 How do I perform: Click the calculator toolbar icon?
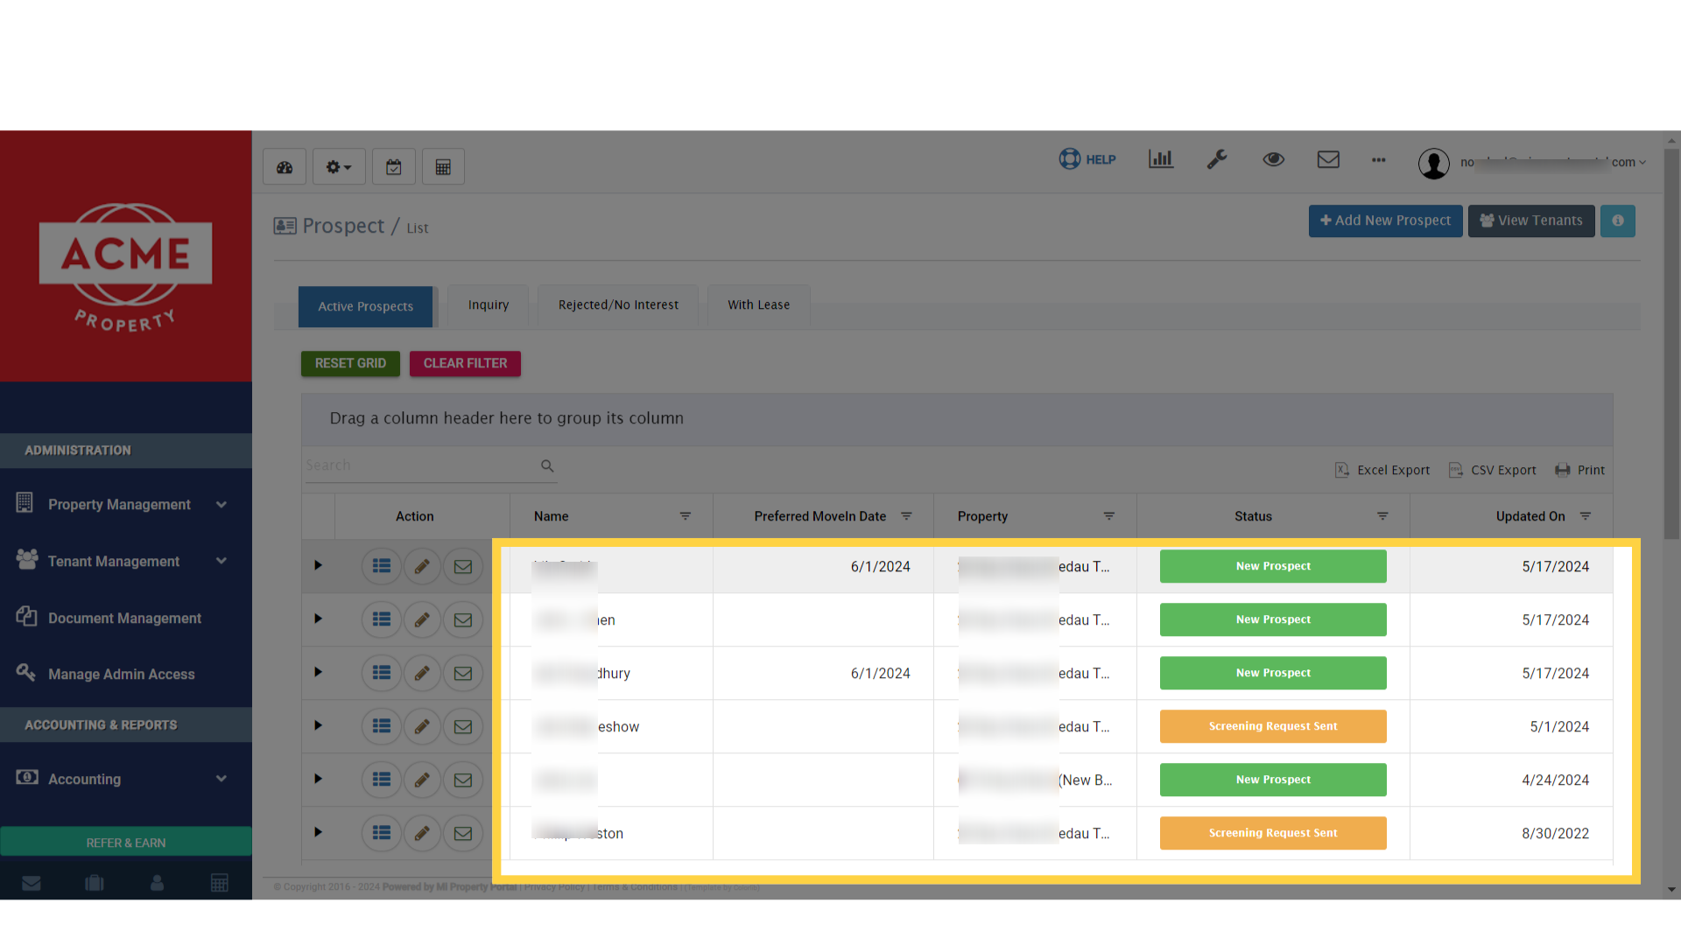click(443, 167)
